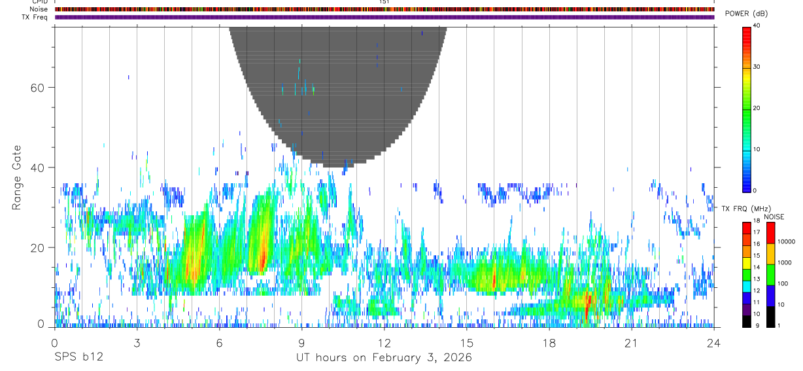Click the 11 label on the TX FRQ legend
This screenshot has height=371, width=803.
pos(757,302)
